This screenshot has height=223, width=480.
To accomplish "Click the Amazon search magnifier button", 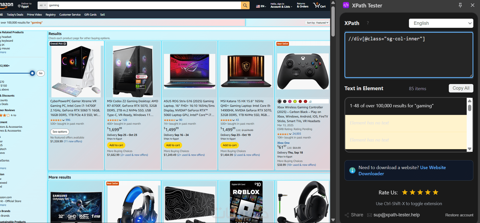I will pos(245,5).
